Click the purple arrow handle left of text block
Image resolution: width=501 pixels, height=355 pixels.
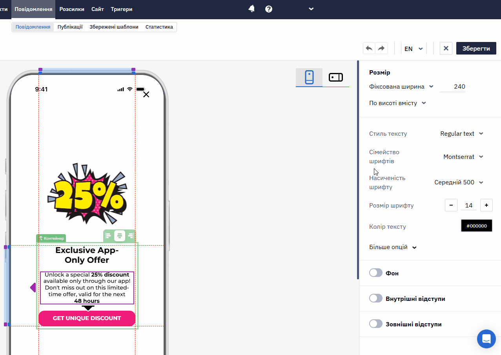[33, 288]
